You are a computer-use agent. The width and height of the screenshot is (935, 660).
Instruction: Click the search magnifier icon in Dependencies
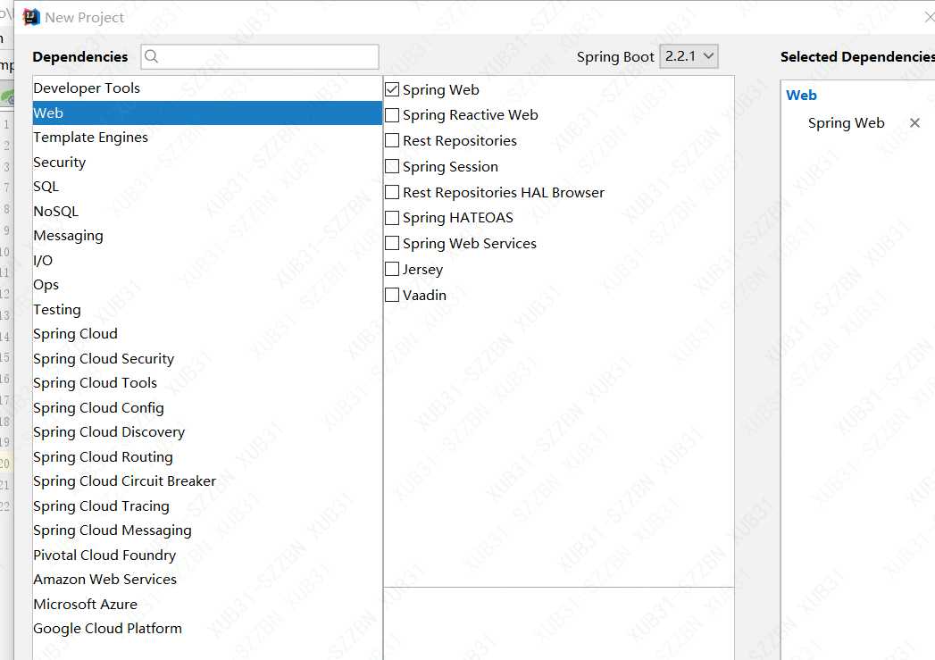[x=152, y=56]
